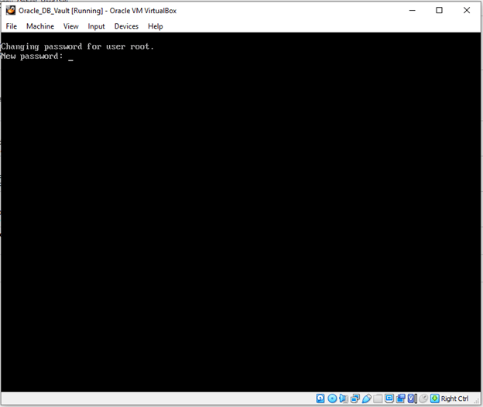Viewport: 483px width, 407px height.
Task: Open the network adapters status icon
Action: (354, 398)
